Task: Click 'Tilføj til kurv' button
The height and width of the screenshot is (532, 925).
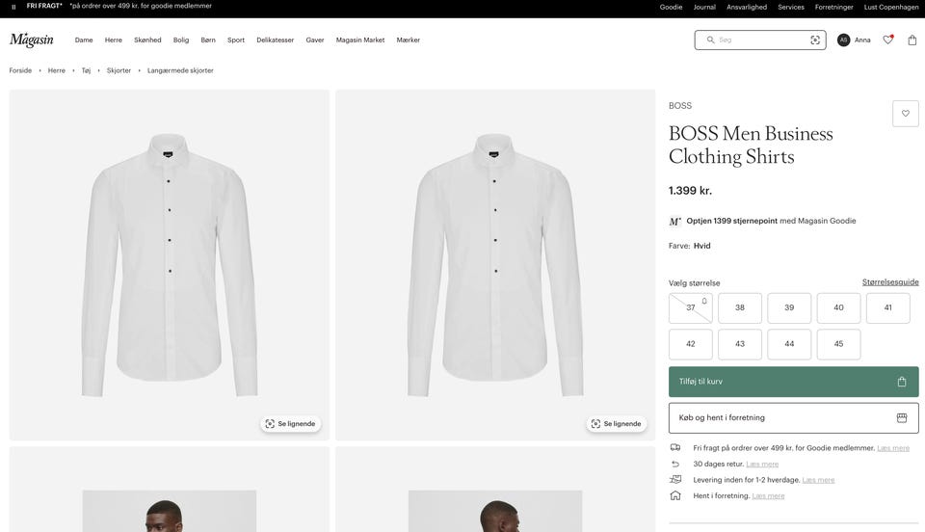Action: [793, 382]
